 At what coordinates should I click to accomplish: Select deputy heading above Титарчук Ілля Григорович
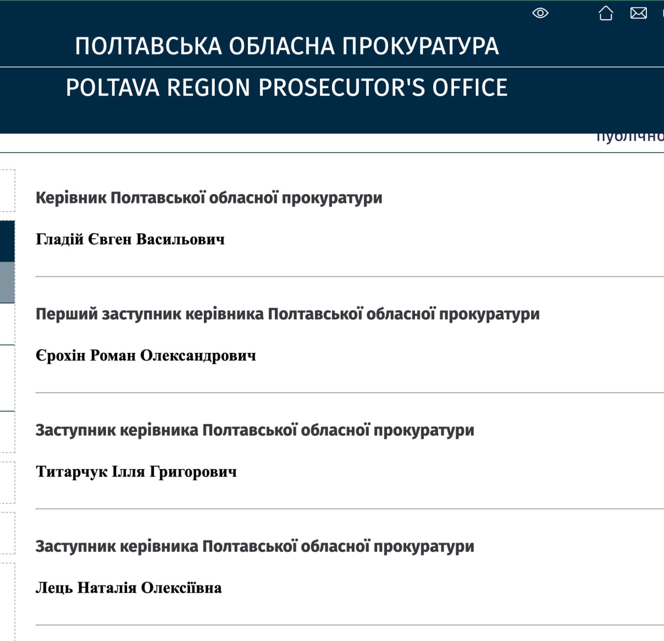(x=255, y=431)
